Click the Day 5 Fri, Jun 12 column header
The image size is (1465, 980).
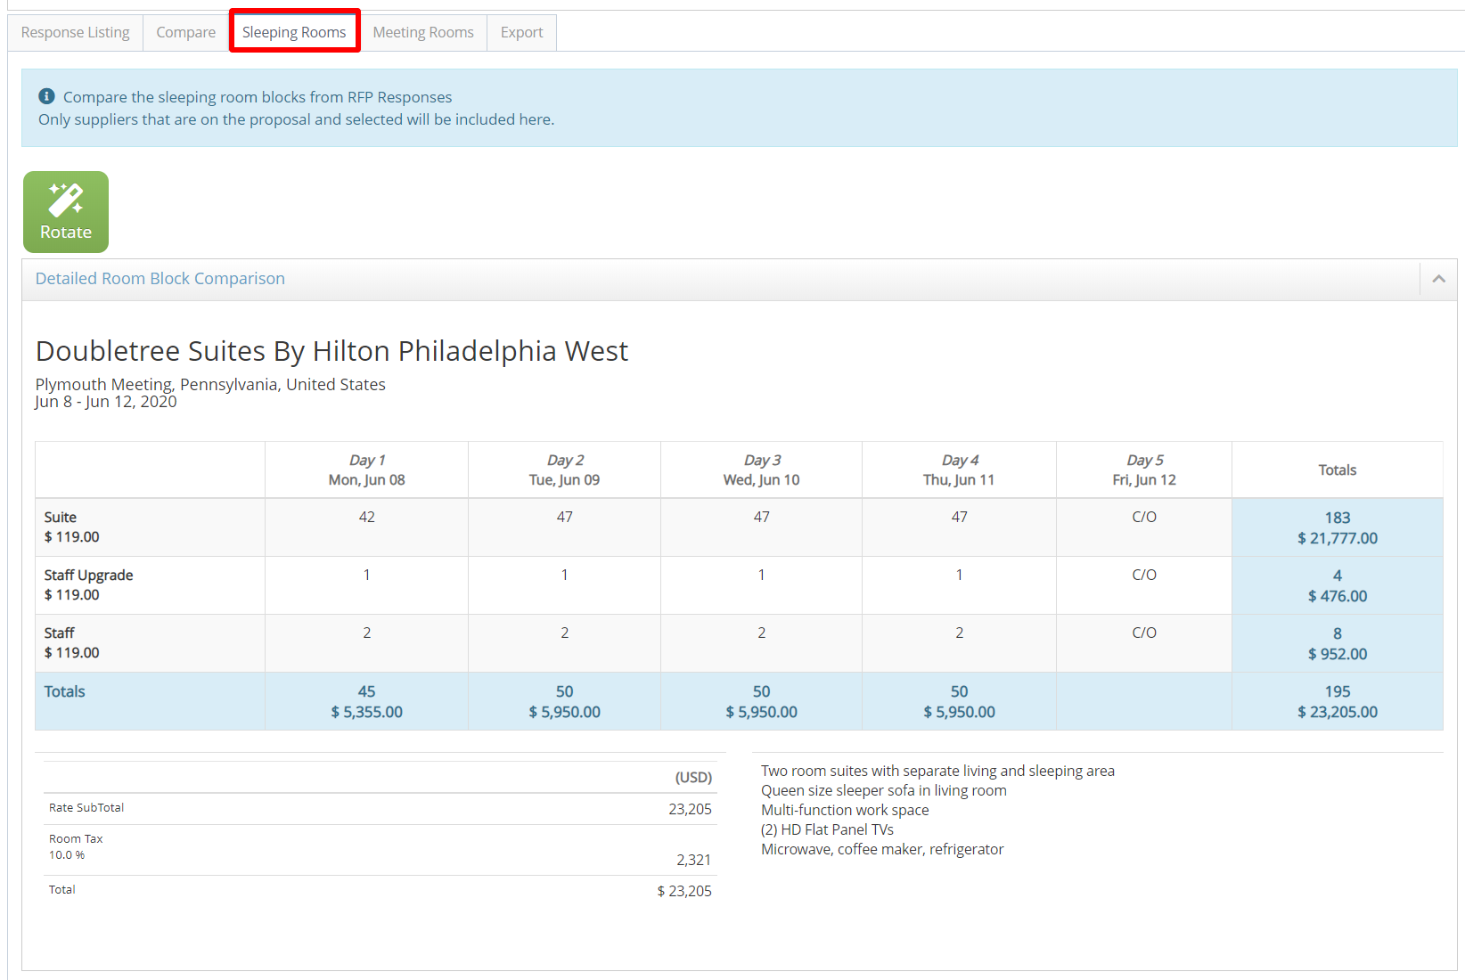(1144, 470)
